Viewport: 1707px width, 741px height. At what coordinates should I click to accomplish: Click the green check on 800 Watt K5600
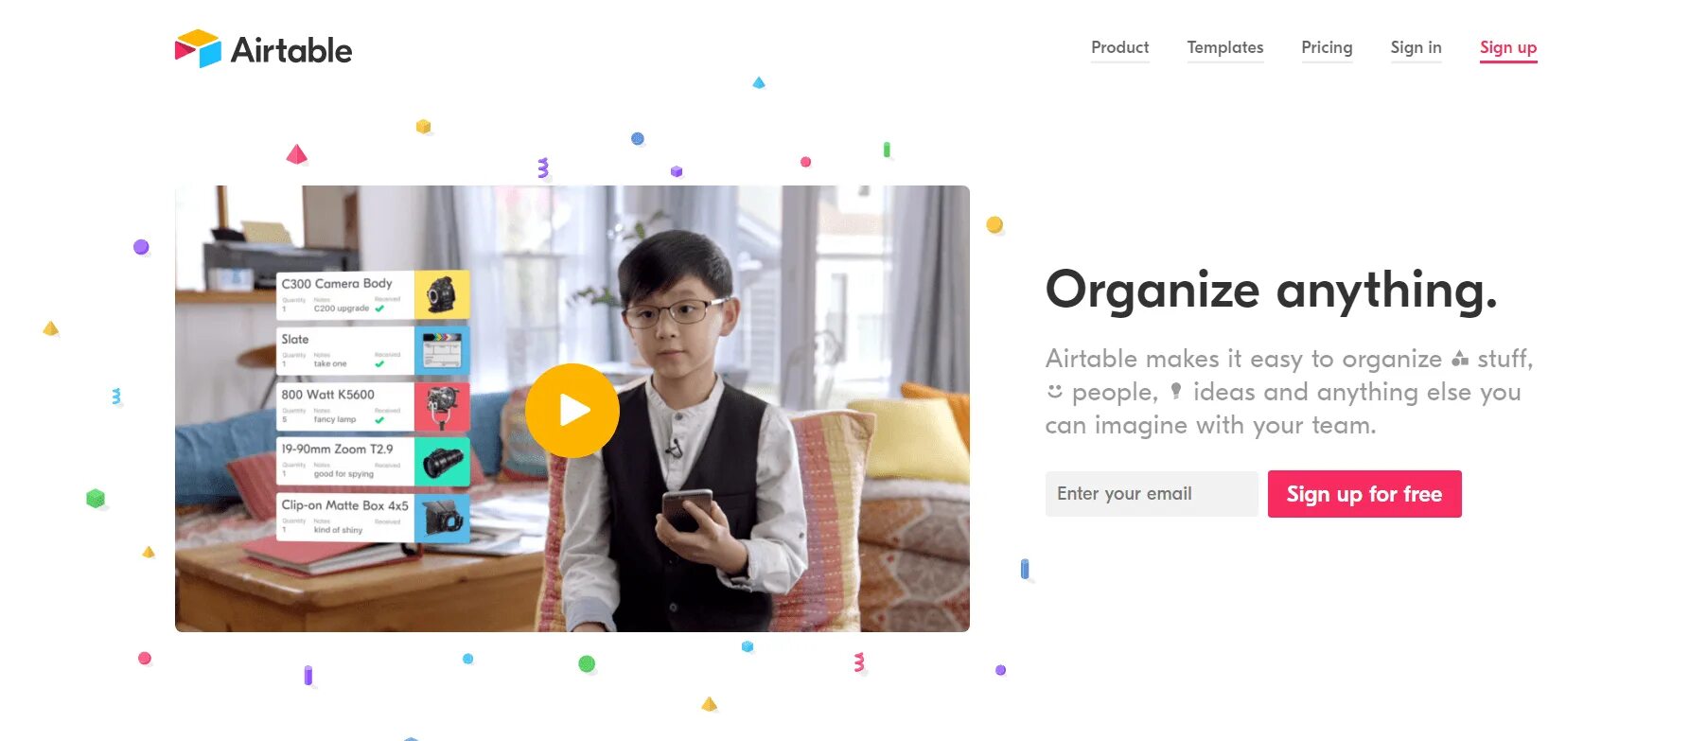379,419
